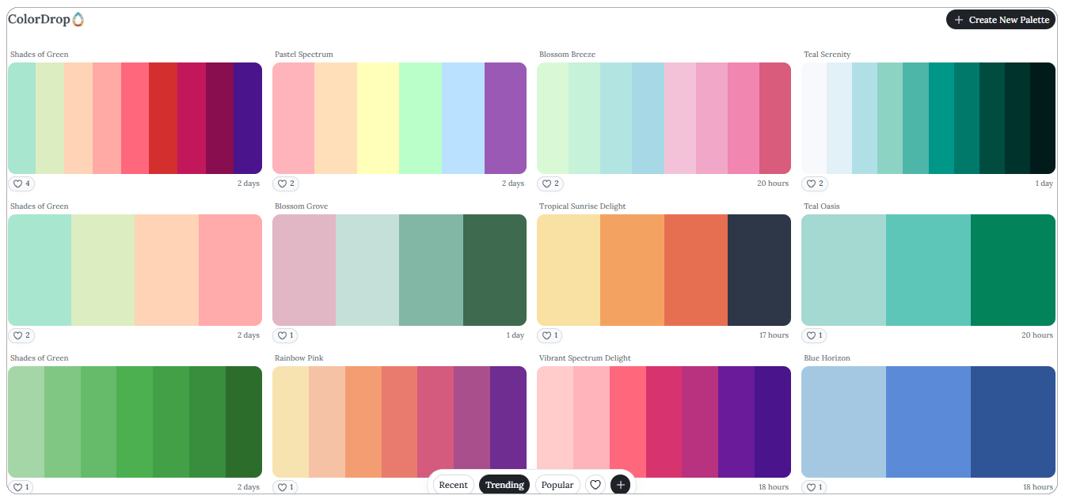1065x503 pixels.
Task: Open the Teal Oasis palette card
Action: click(x=926, y=270)
